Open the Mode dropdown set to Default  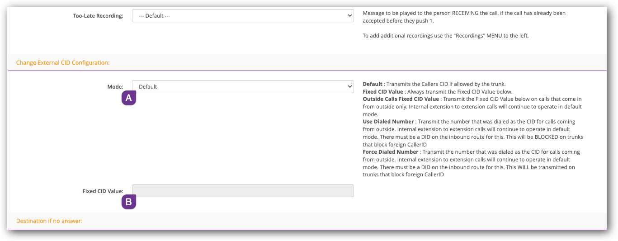[243, 86]
